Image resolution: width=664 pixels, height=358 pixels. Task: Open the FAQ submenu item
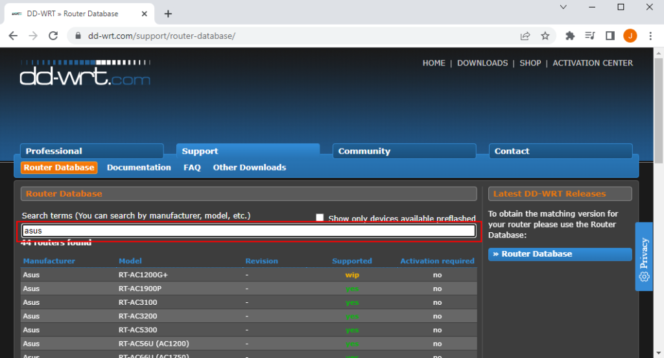pyautogui.click(x=192, y=167)
